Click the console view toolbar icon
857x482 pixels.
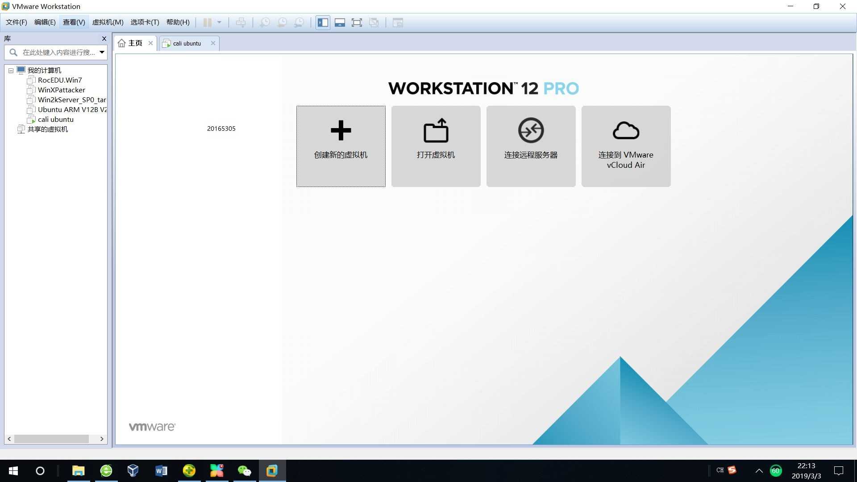(x=398, y=22)
